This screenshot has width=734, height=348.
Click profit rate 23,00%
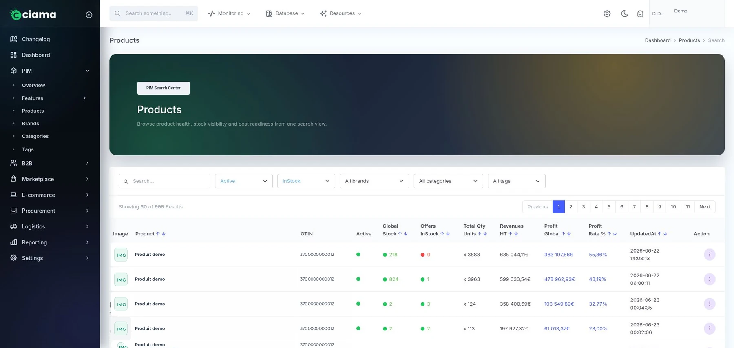click(598, 328)
